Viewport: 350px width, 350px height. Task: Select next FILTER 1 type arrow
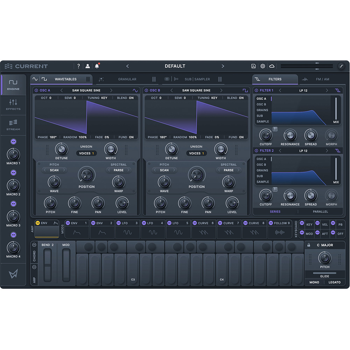(x=327, y=90)
